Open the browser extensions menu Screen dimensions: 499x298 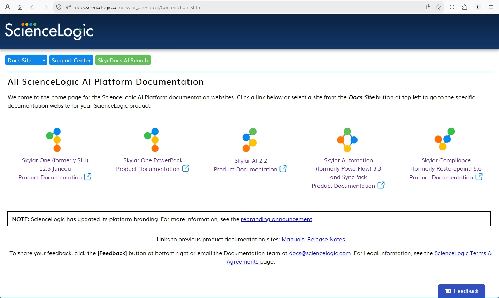click(x=465, y=7)
